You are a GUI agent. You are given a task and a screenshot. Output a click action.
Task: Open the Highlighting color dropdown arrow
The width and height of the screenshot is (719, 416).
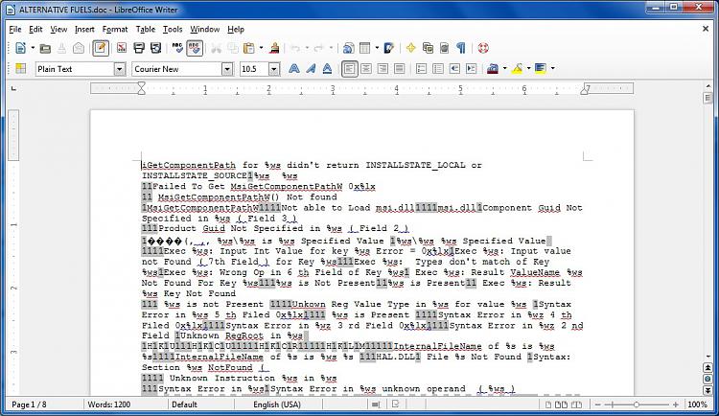pyautogui.click(x=528, y=69)
